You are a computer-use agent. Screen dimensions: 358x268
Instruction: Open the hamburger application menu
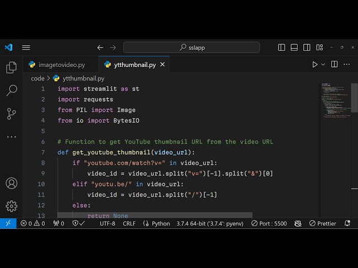[26, 47]
